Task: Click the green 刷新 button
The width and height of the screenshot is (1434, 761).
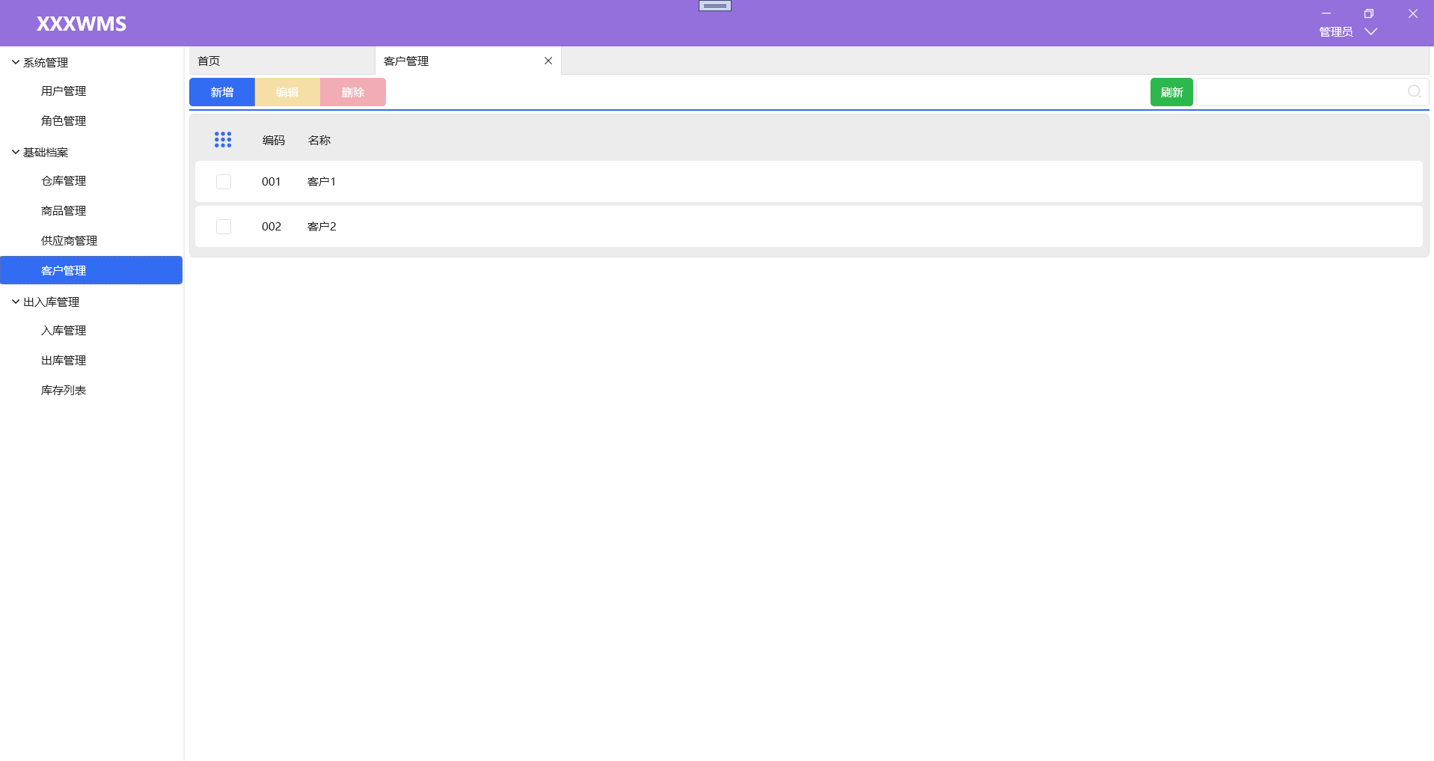Action: (x=1171, y=92)
